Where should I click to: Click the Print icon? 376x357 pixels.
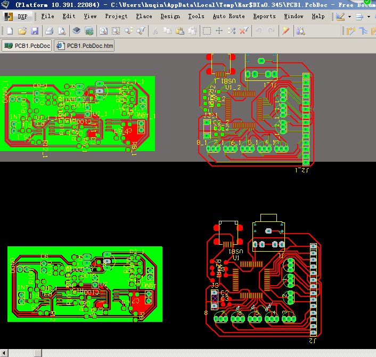49,31
